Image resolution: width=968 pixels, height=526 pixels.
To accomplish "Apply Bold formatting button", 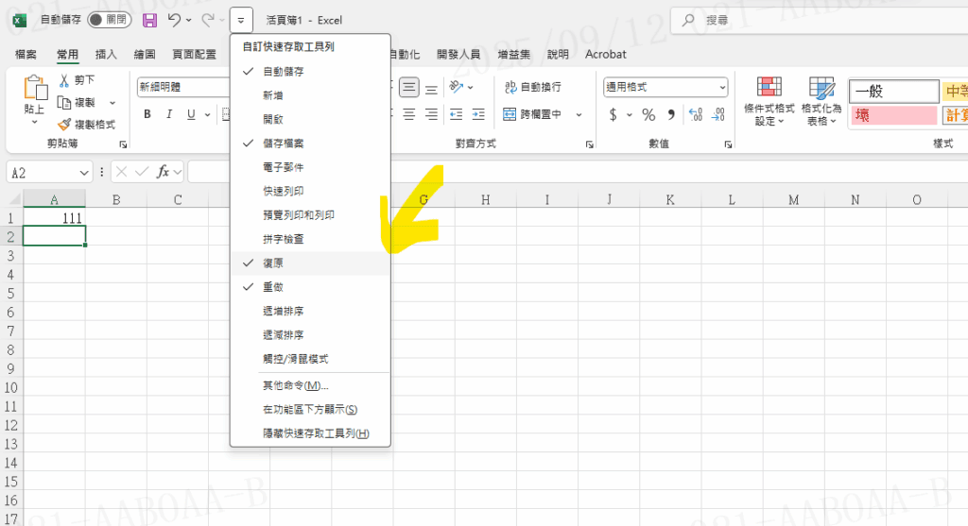I will [x=147, y=114].
